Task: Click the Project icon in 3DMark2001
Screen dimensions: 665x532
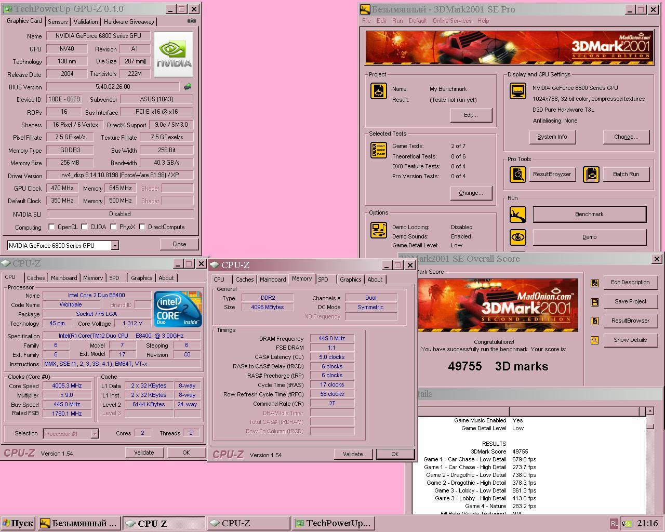Action: click(x=378, y=91)
